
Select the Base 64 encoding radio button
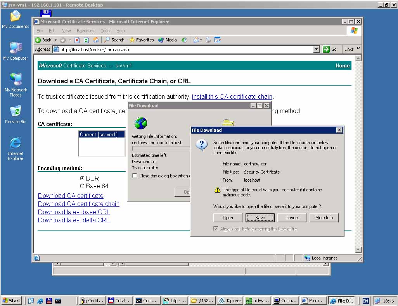(82, 186)
